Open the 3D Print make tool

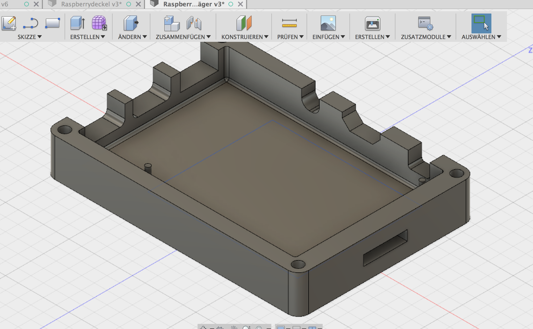(372, 23)
